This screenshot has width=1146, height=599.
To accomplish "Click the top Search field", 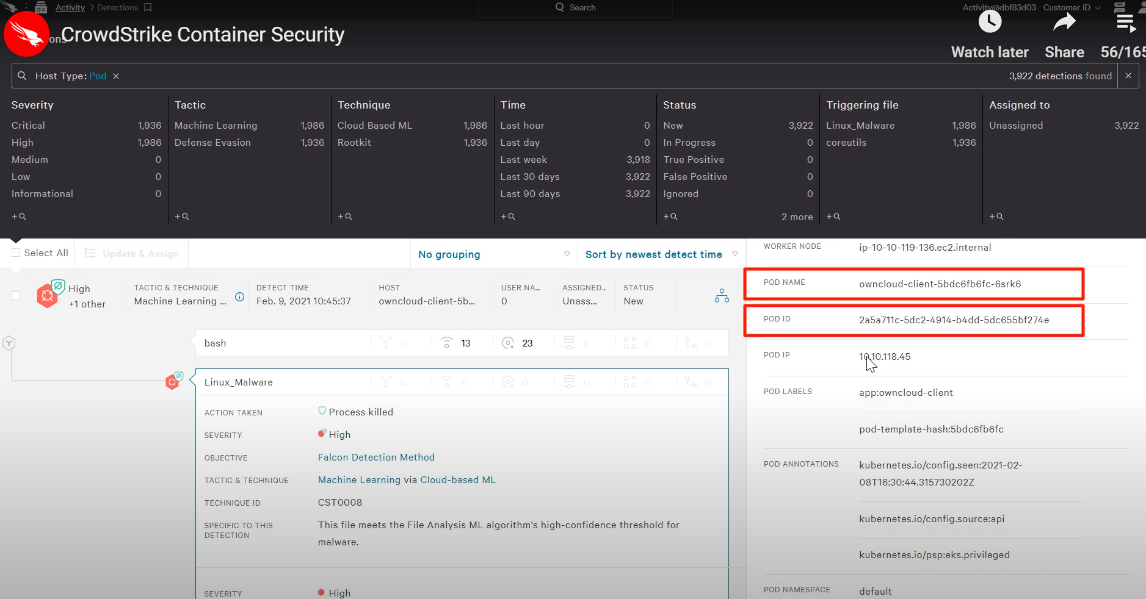I will point(575,7).
